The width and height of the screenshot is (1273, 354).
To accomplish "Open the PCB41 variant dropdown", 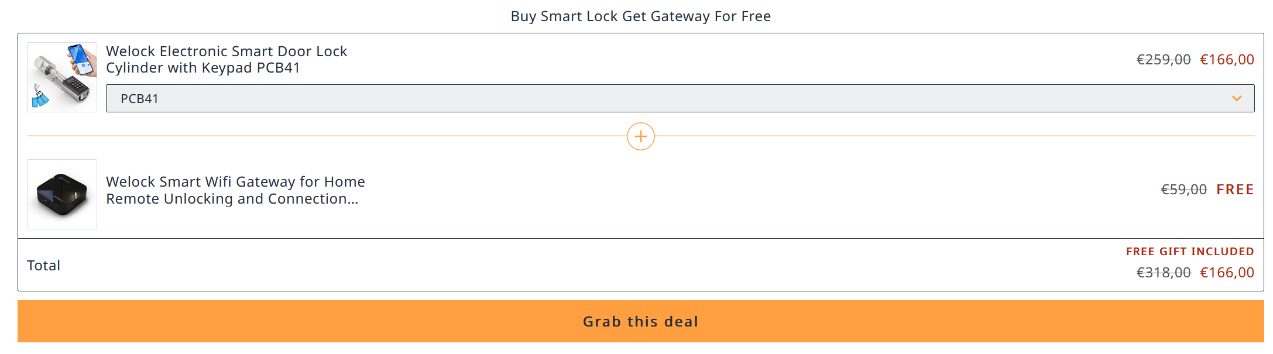I will coord(680,98).
